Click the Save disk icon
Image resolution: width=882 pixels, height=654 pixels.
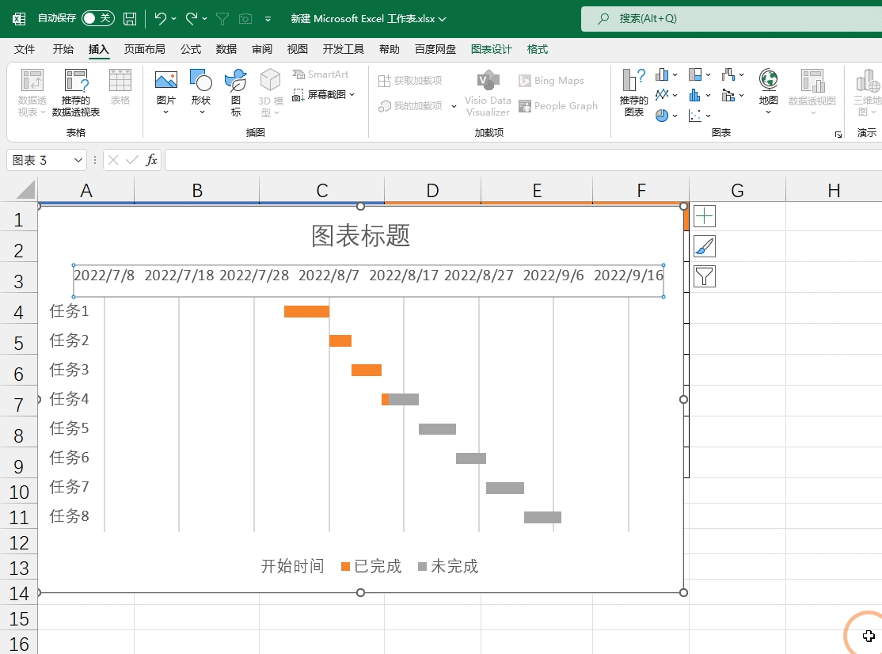click(130, 18)
